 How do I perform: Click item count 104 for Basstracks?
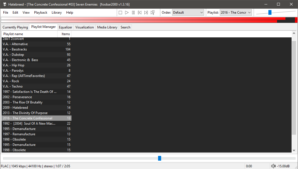pyautogui.click(x=68, y=49)
